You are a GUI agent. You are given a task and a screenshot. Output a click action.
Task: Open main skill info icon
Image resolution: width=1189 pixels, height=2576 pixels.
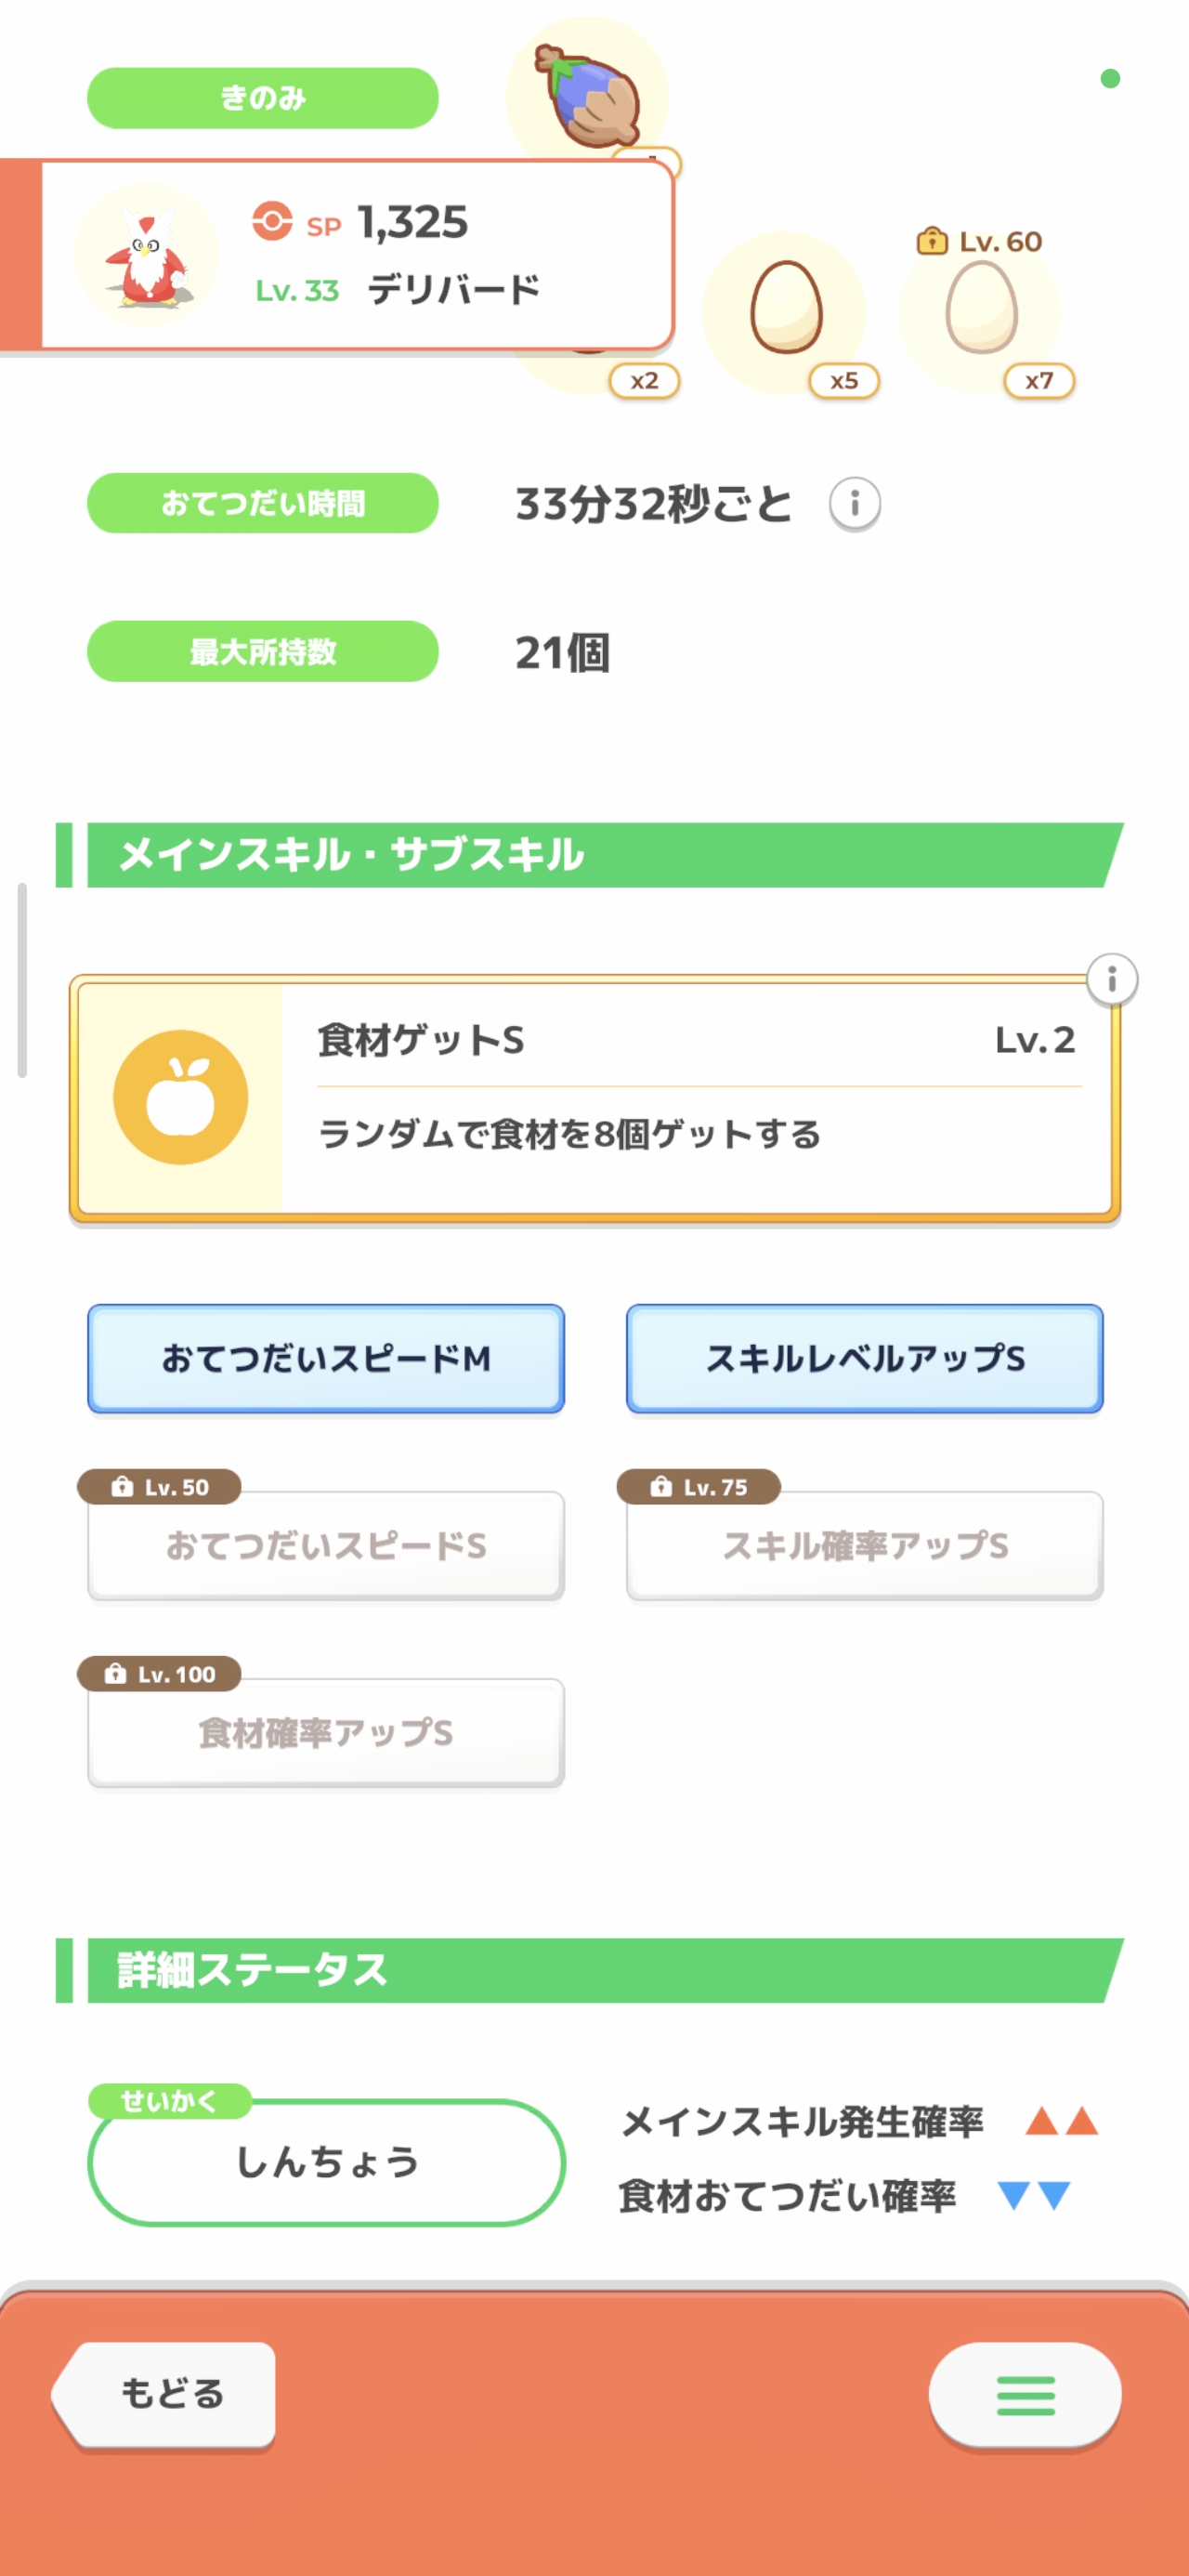pyautogui.click(x=1111, y=979)
